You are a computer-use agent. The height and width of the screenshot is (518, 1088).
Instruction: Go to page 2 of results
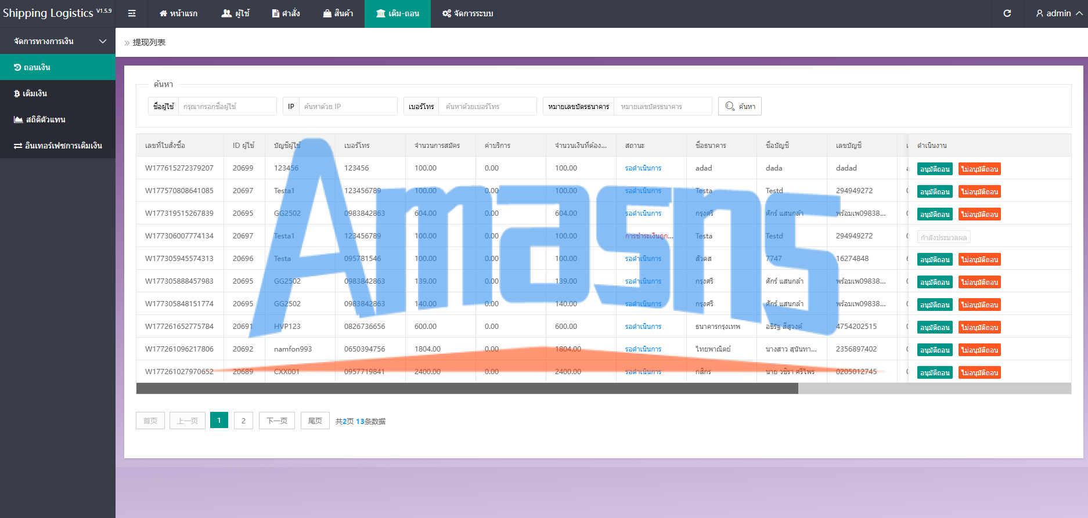click(x=243, y=421)
